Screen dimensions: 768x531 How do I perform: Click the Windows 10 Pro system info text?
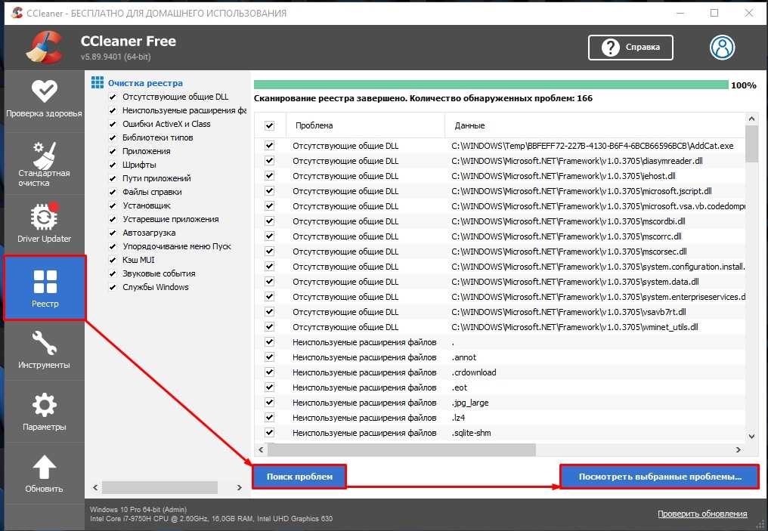(x=138, y=509)
